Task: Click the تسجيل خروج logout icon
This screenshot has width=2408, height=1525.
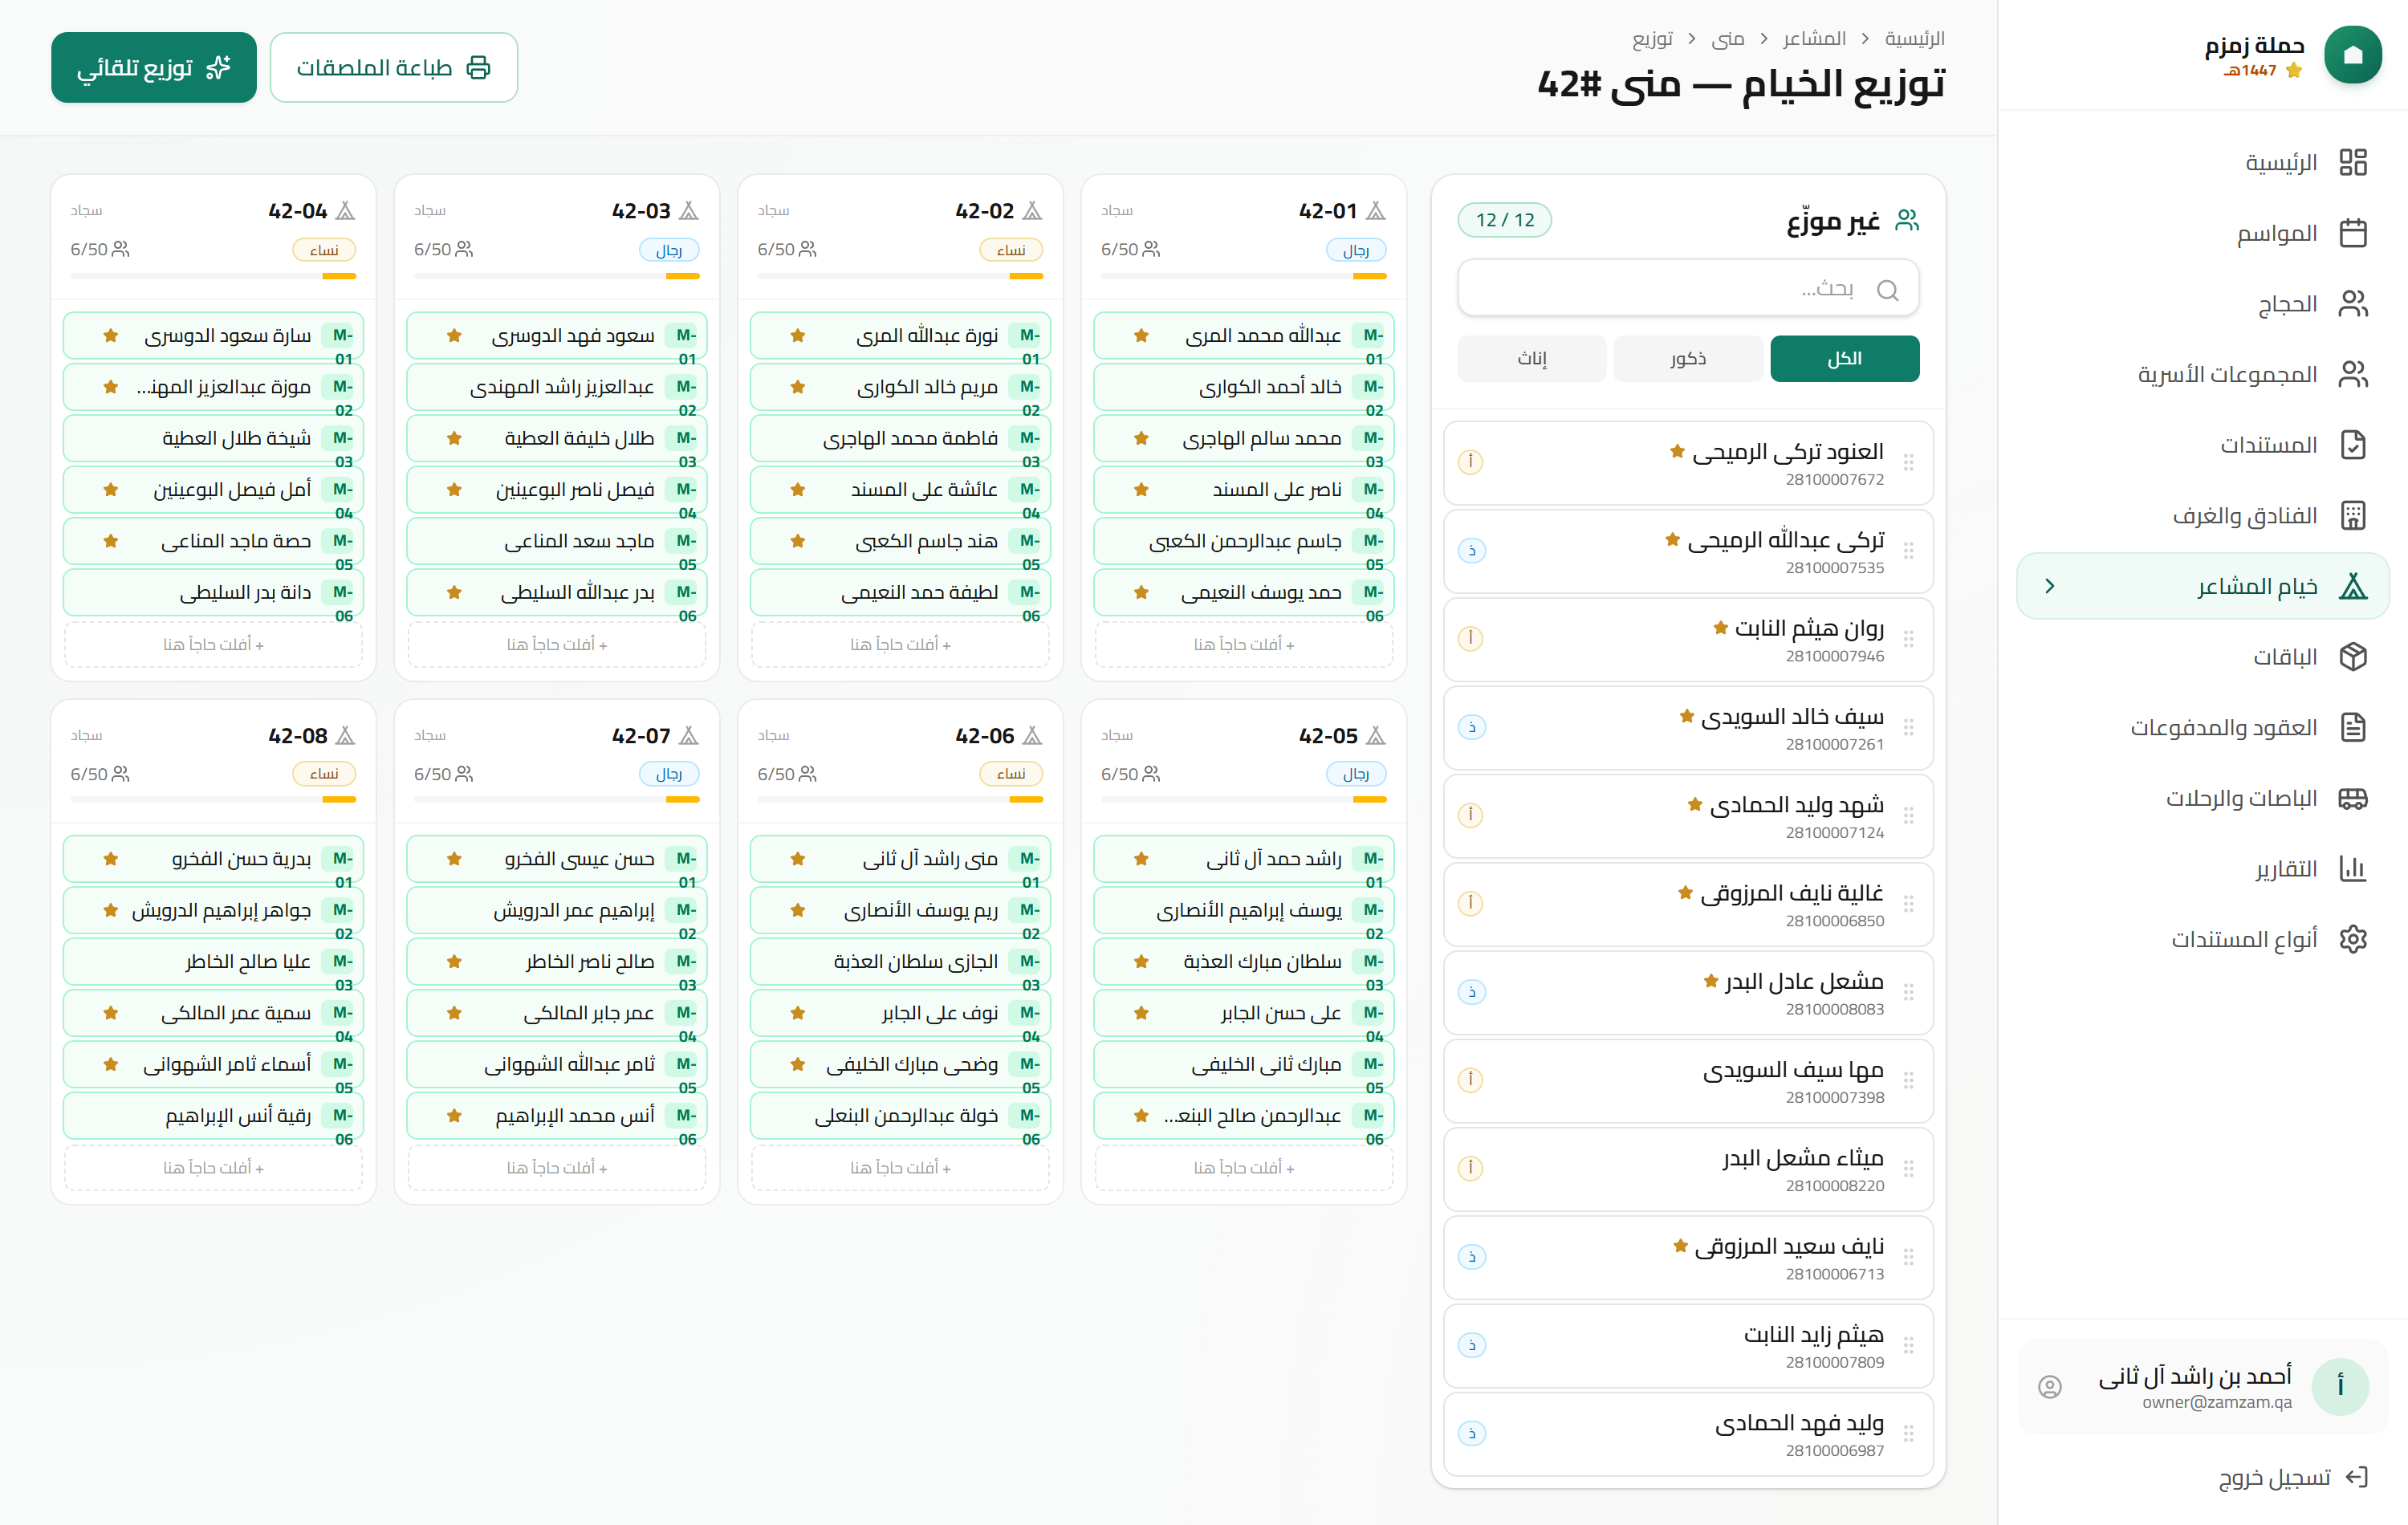Action: [x=2357, y=1477]
